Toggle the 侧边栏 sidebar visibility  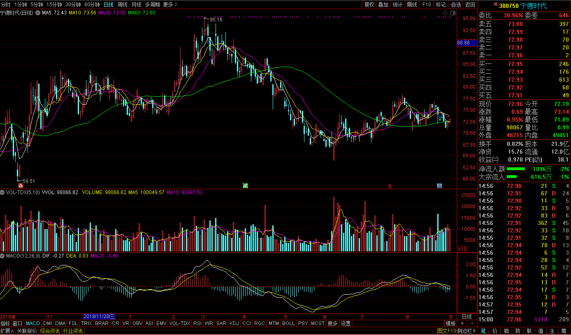467,331
